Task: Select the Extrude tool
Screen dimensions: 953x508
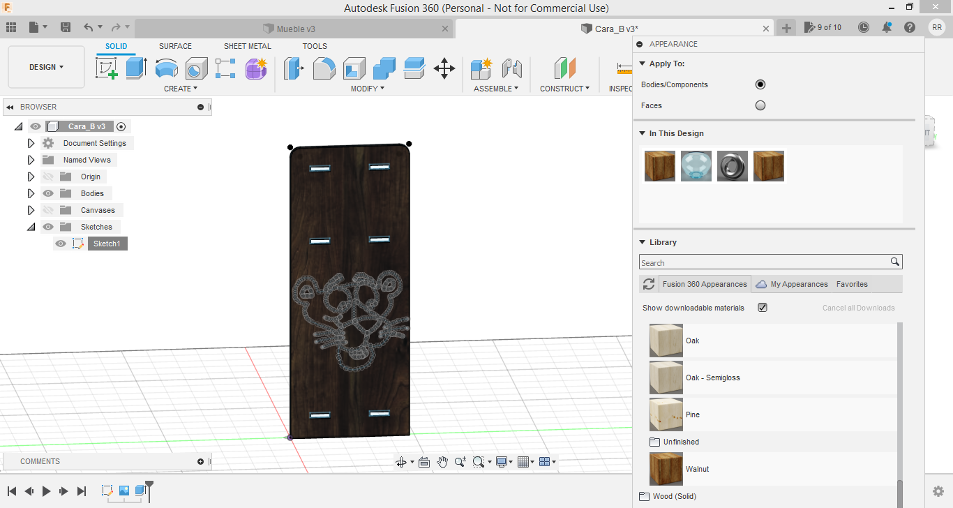Action: [x=136, y=68]
